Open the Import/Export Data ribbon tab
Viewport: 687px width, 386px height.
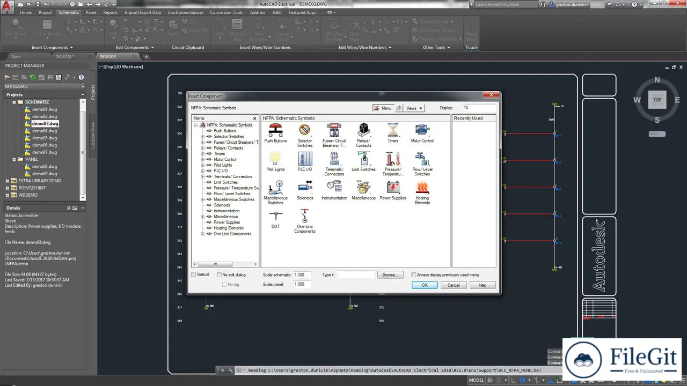point(143,12)
